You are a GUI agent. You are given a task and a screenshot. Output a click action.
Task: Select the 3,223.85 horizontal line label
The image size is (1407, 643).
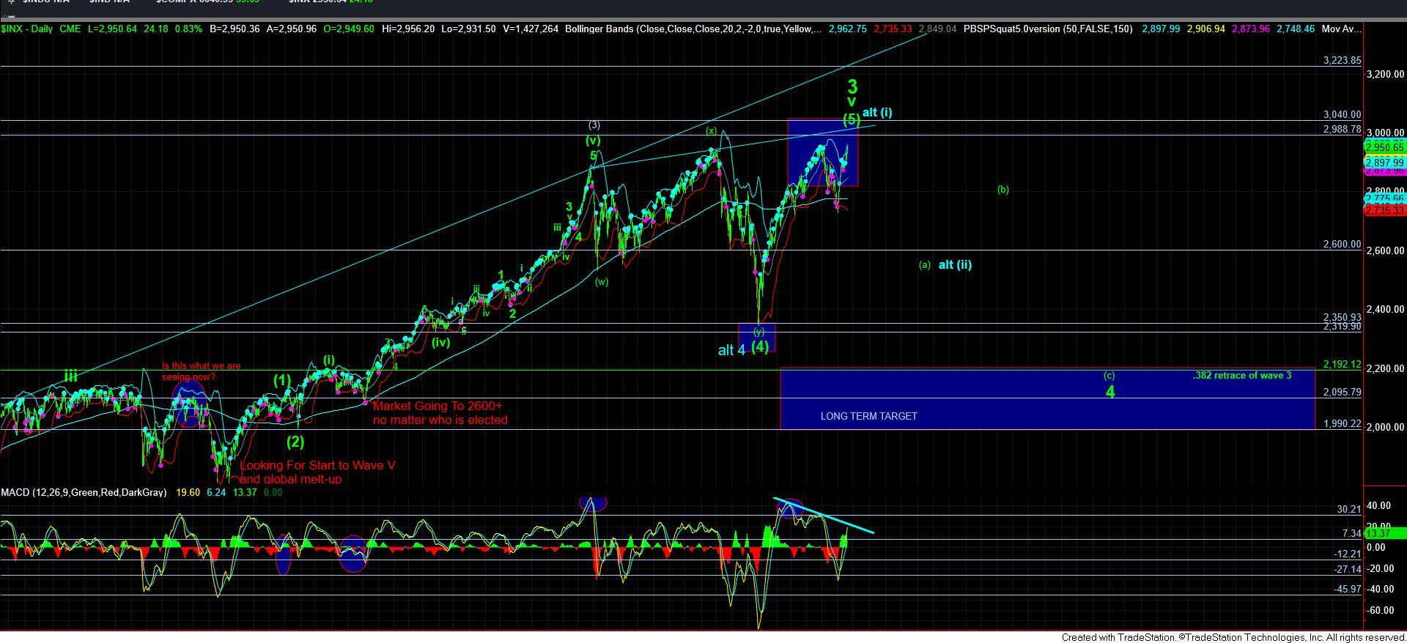1343,61
